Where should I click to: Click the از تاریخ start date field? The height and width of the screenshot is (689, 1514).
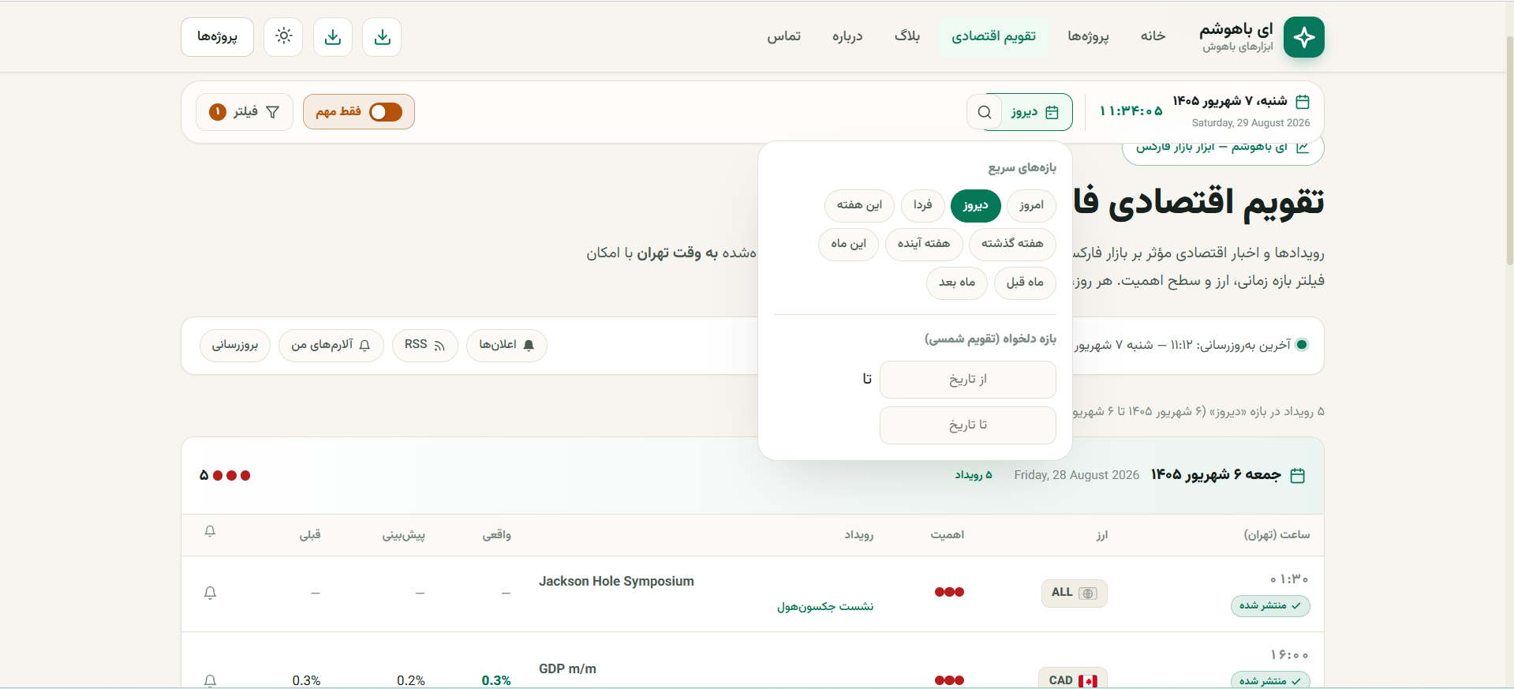(967, 380)
